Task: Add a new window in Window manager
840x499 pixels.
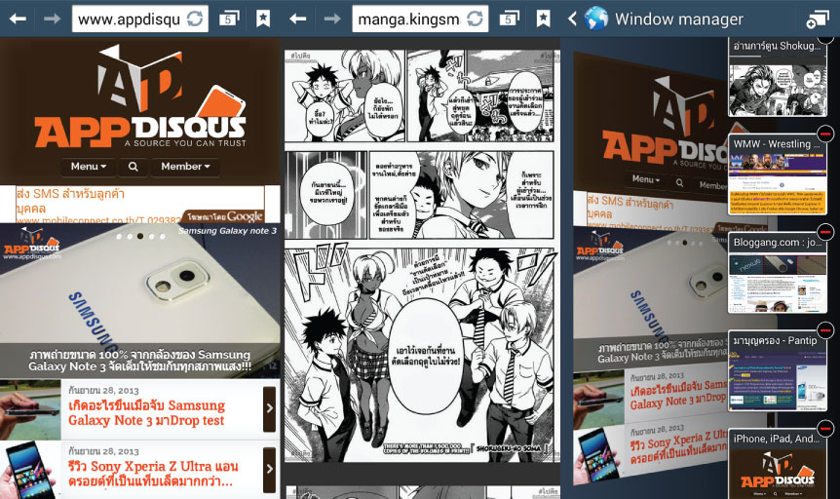Action: click(x=818, y=19)
